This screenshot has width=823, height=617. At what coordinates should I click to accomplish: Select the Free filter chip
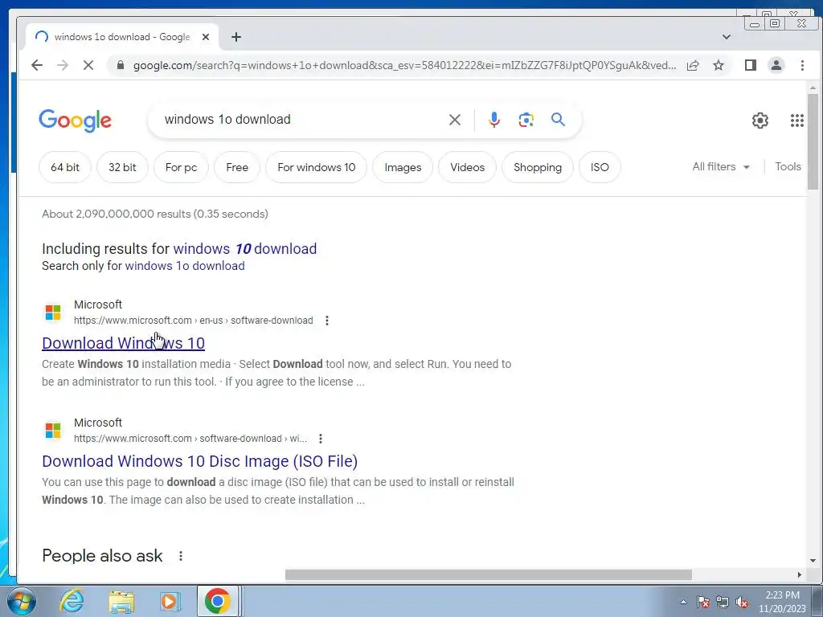click(x=237, y=167)
